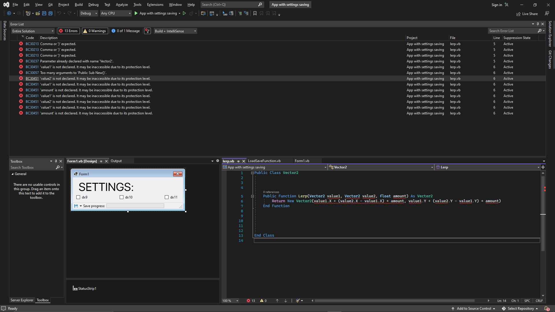Screen dimensions: 555x312
Task: Toggle the dx9 checkbox on Form1
Action: (x=78, y=197)
